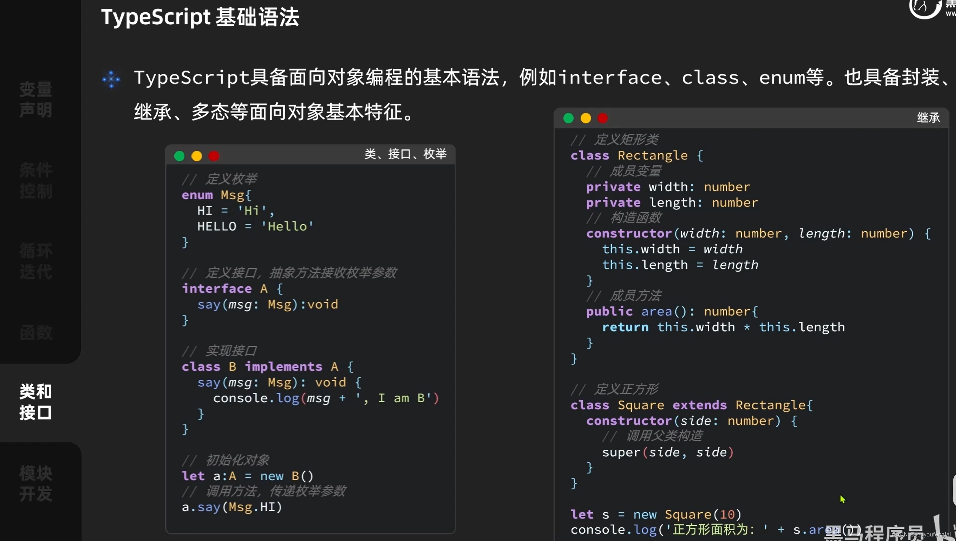Click the "HELLO = 'Hello'" code line
956x541 pixels.
click(x=256, y=226)
